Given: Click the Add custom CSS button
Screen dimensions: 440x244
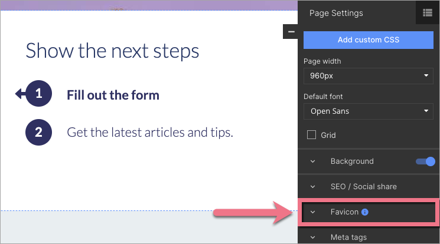Looking at the screenshot, I should click(x=369, y=40).
